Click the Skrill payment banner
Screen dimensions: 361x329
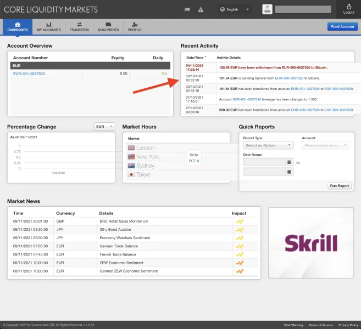(x=312, y=243)
